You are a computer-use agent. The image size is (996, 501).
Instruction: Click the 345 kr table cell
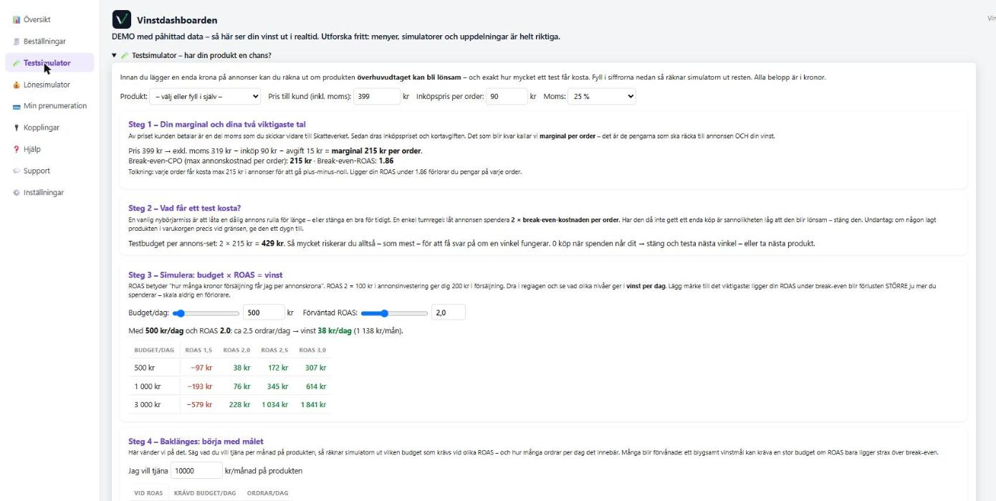[277, 386]
